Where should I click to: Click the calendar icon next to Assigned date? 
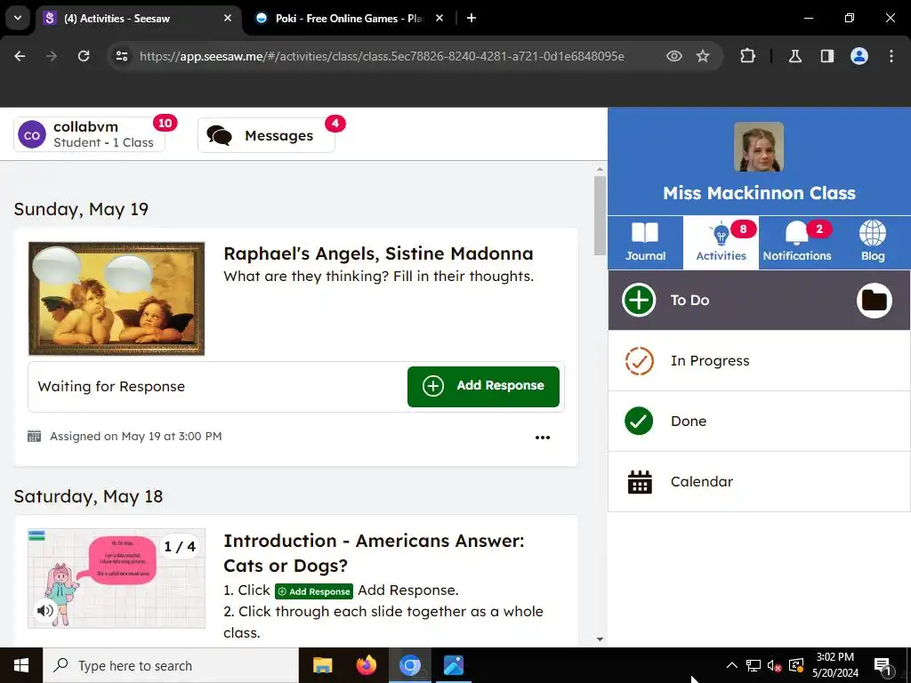click(35, 436)
